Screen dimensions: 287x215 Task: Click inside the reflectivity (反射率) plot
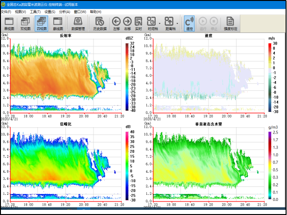coord(66,75)
